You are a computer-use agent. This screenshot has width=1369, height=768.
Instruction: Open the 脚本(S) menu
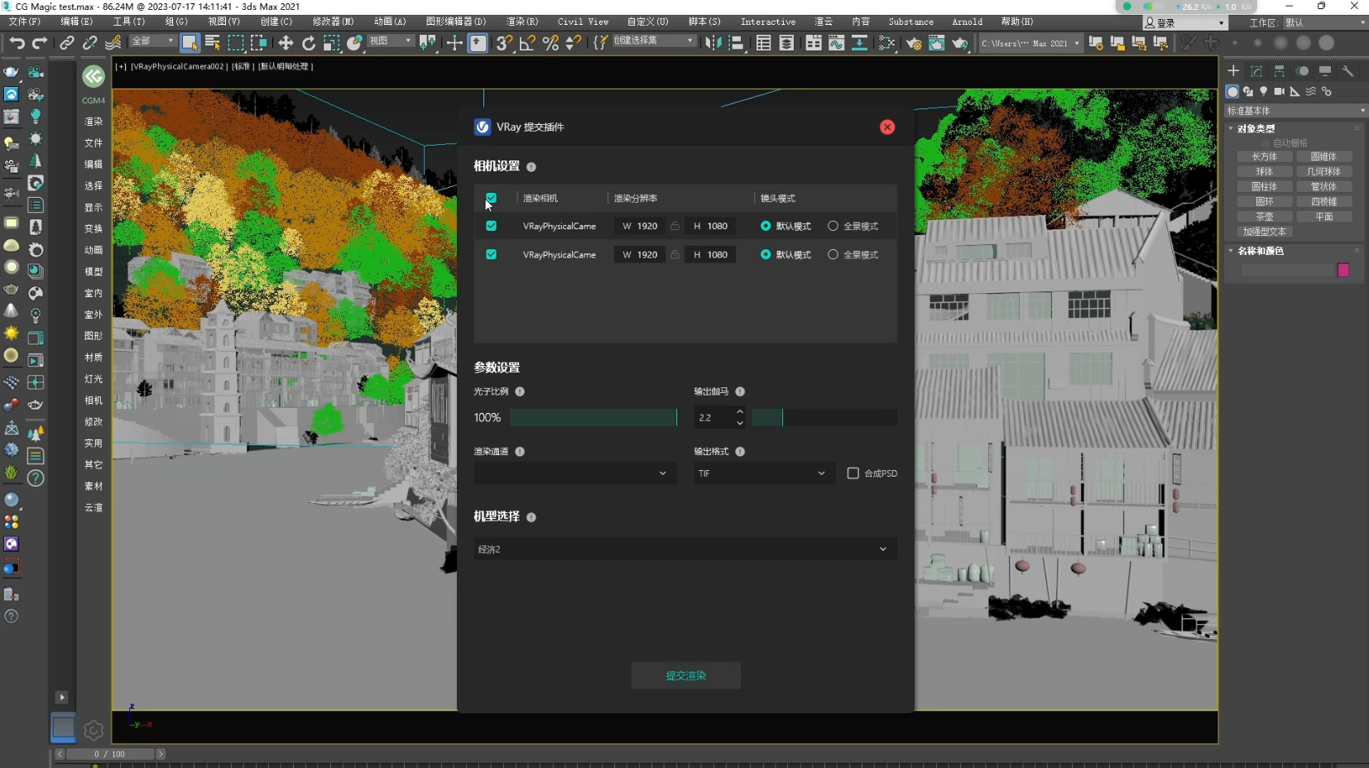704,22
